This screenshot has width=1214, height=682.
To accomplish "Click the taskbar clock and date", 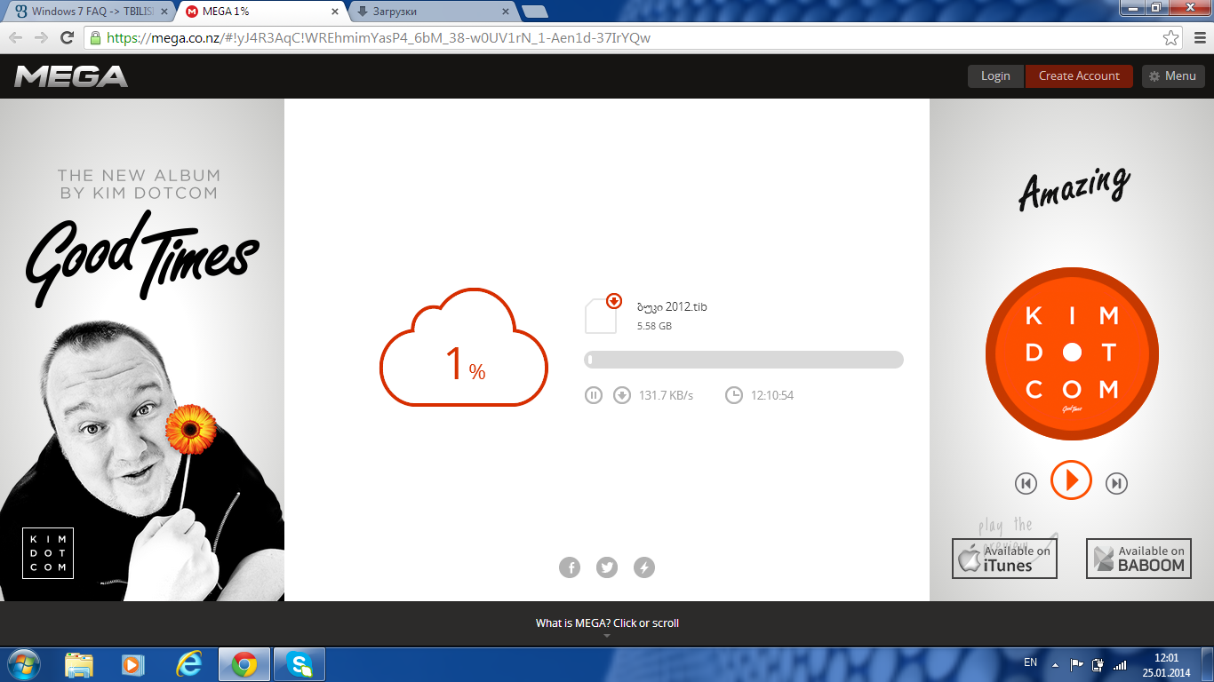I will click(x=1166, y=664).
